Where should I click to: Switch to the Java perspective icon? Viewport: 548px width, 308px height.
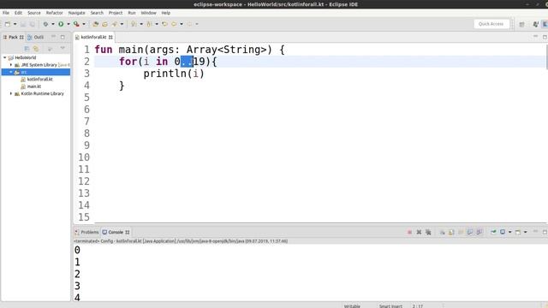(535, 24)
